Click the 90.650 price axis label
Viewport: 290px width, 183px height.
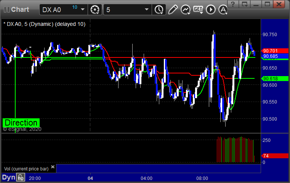point(270,68)
